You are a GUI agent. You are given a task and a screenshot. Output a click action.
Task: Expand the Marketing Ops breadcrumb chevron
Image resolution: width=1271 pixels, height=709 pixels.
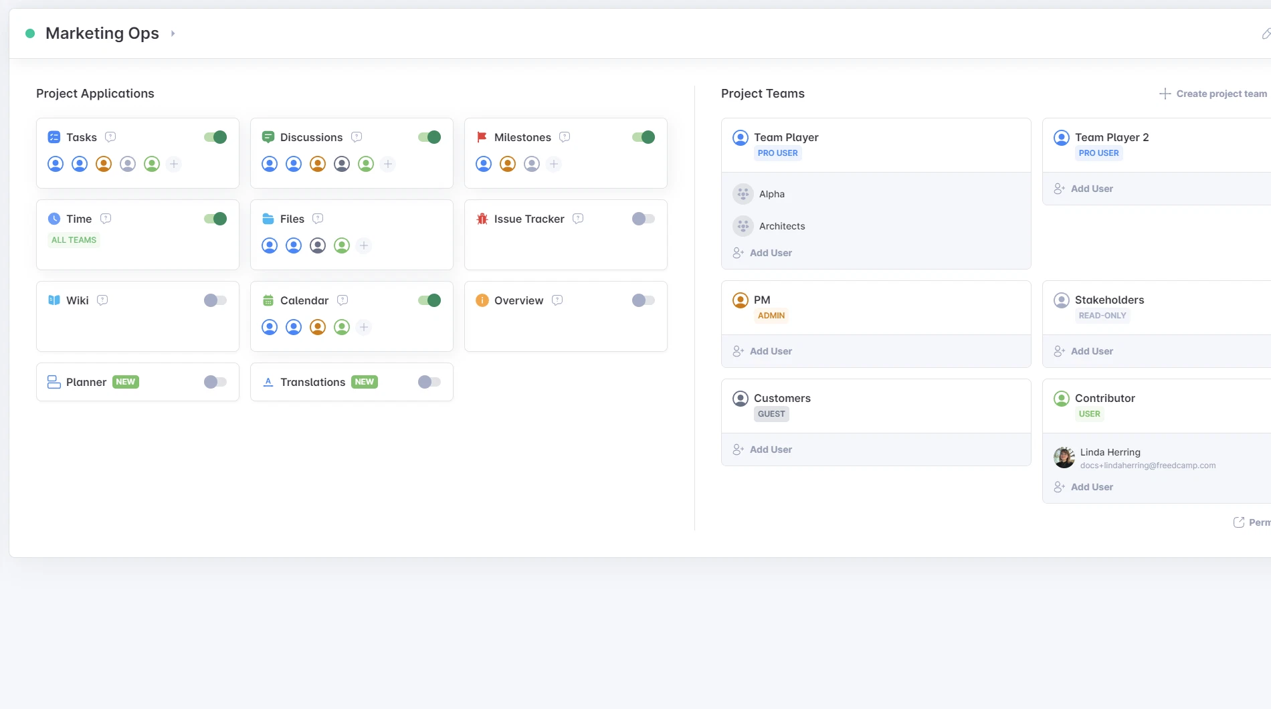click(173, 33)
